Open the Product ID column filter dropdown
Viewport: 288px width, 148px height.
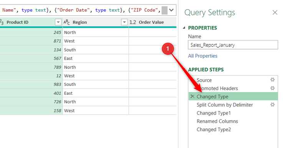tap(58, 22)
